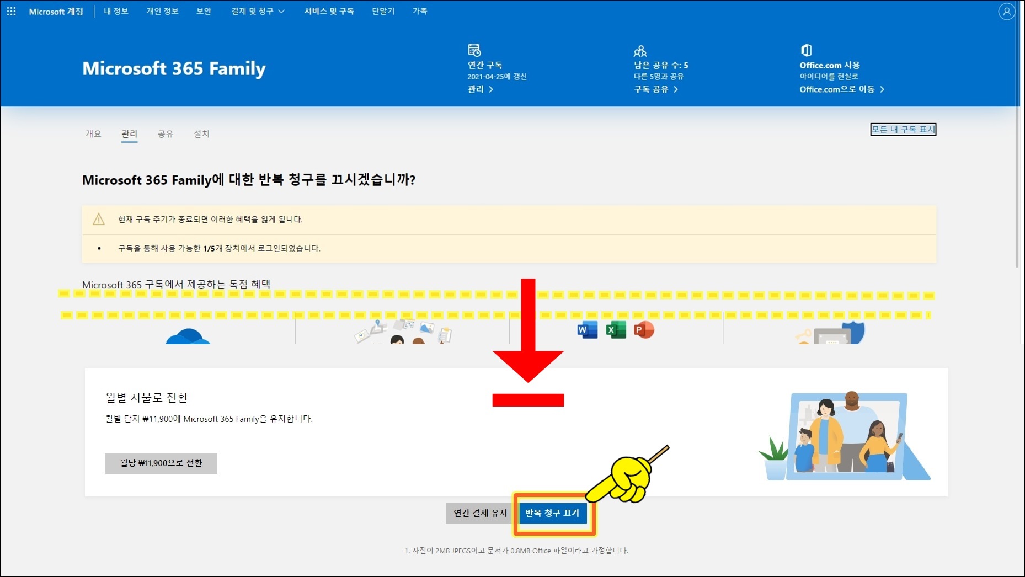Click the 2021-04-25에 갱신 text
The image size is (1025, 577).
pyautogui.click(x=497, y=77)
